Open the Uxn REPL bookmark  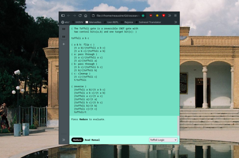coord(111,22)
